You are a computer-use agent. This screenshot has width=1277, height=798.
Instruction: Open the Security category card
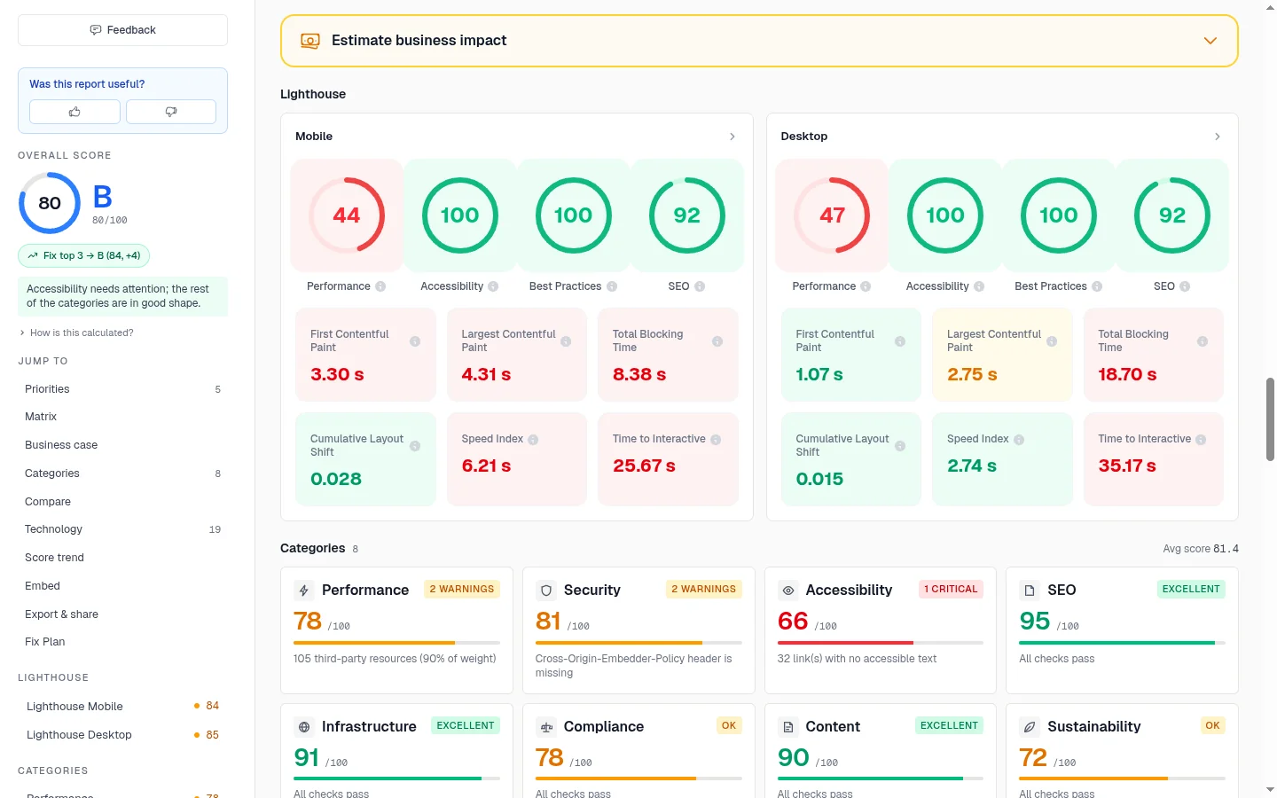pos(638,630)
